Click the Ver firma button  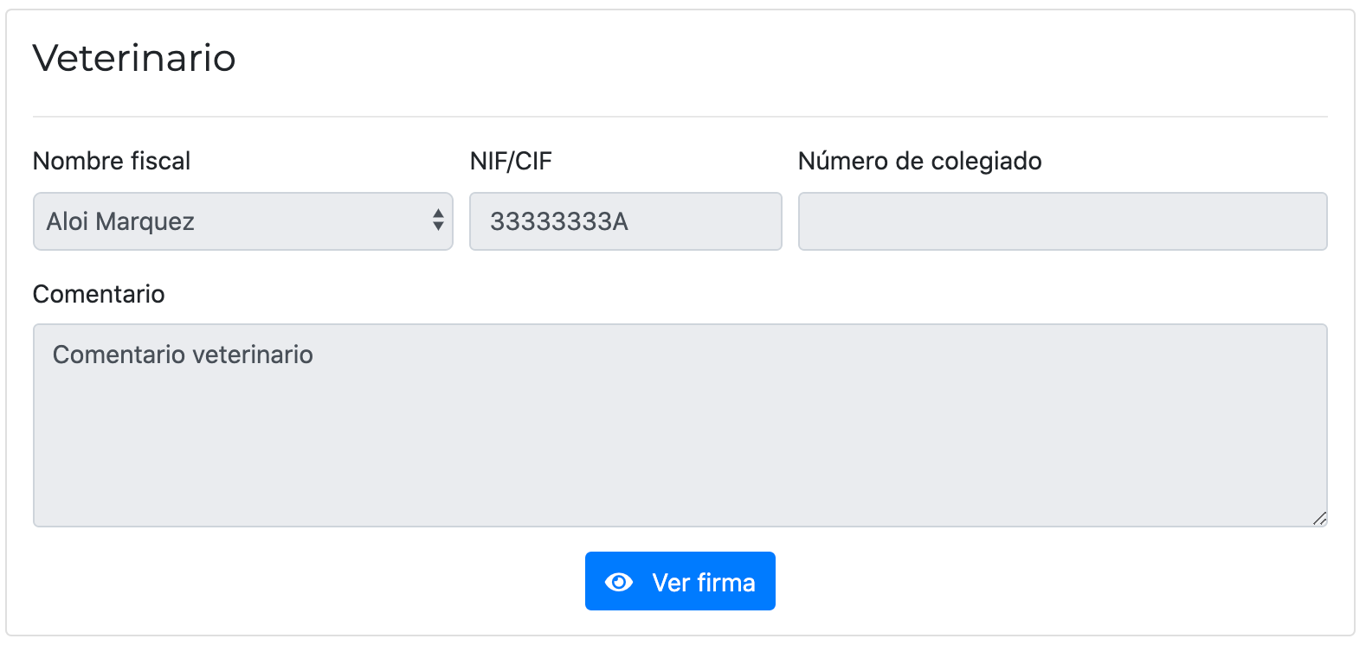click(680, 581)
